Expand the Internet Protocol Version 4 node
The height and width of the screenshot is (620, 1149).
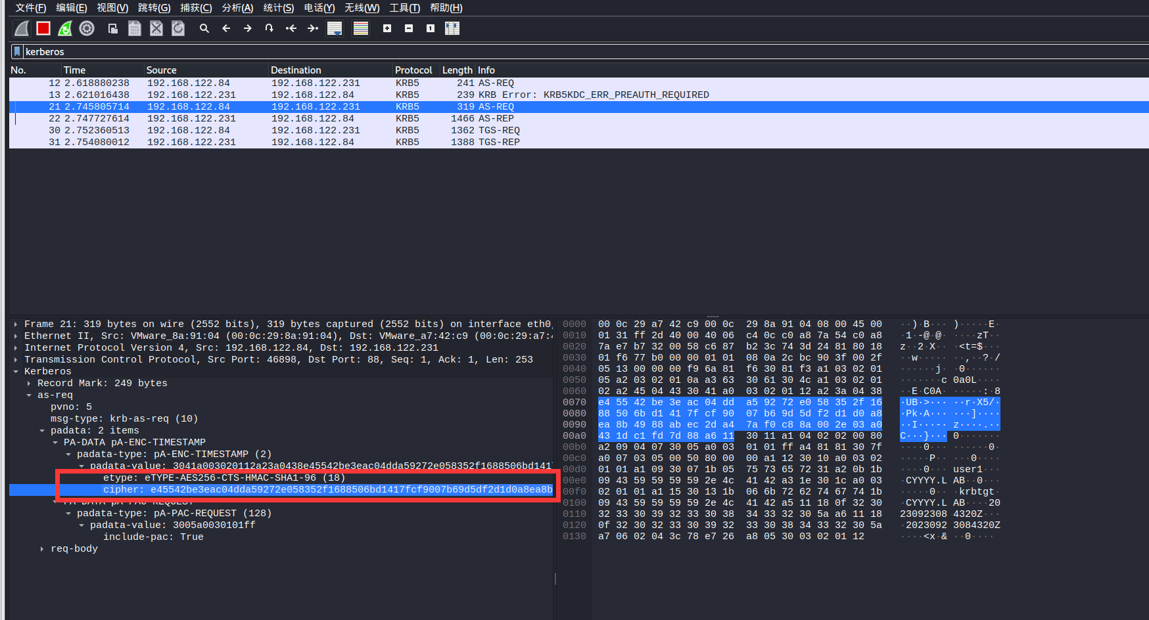click(16, 348)
